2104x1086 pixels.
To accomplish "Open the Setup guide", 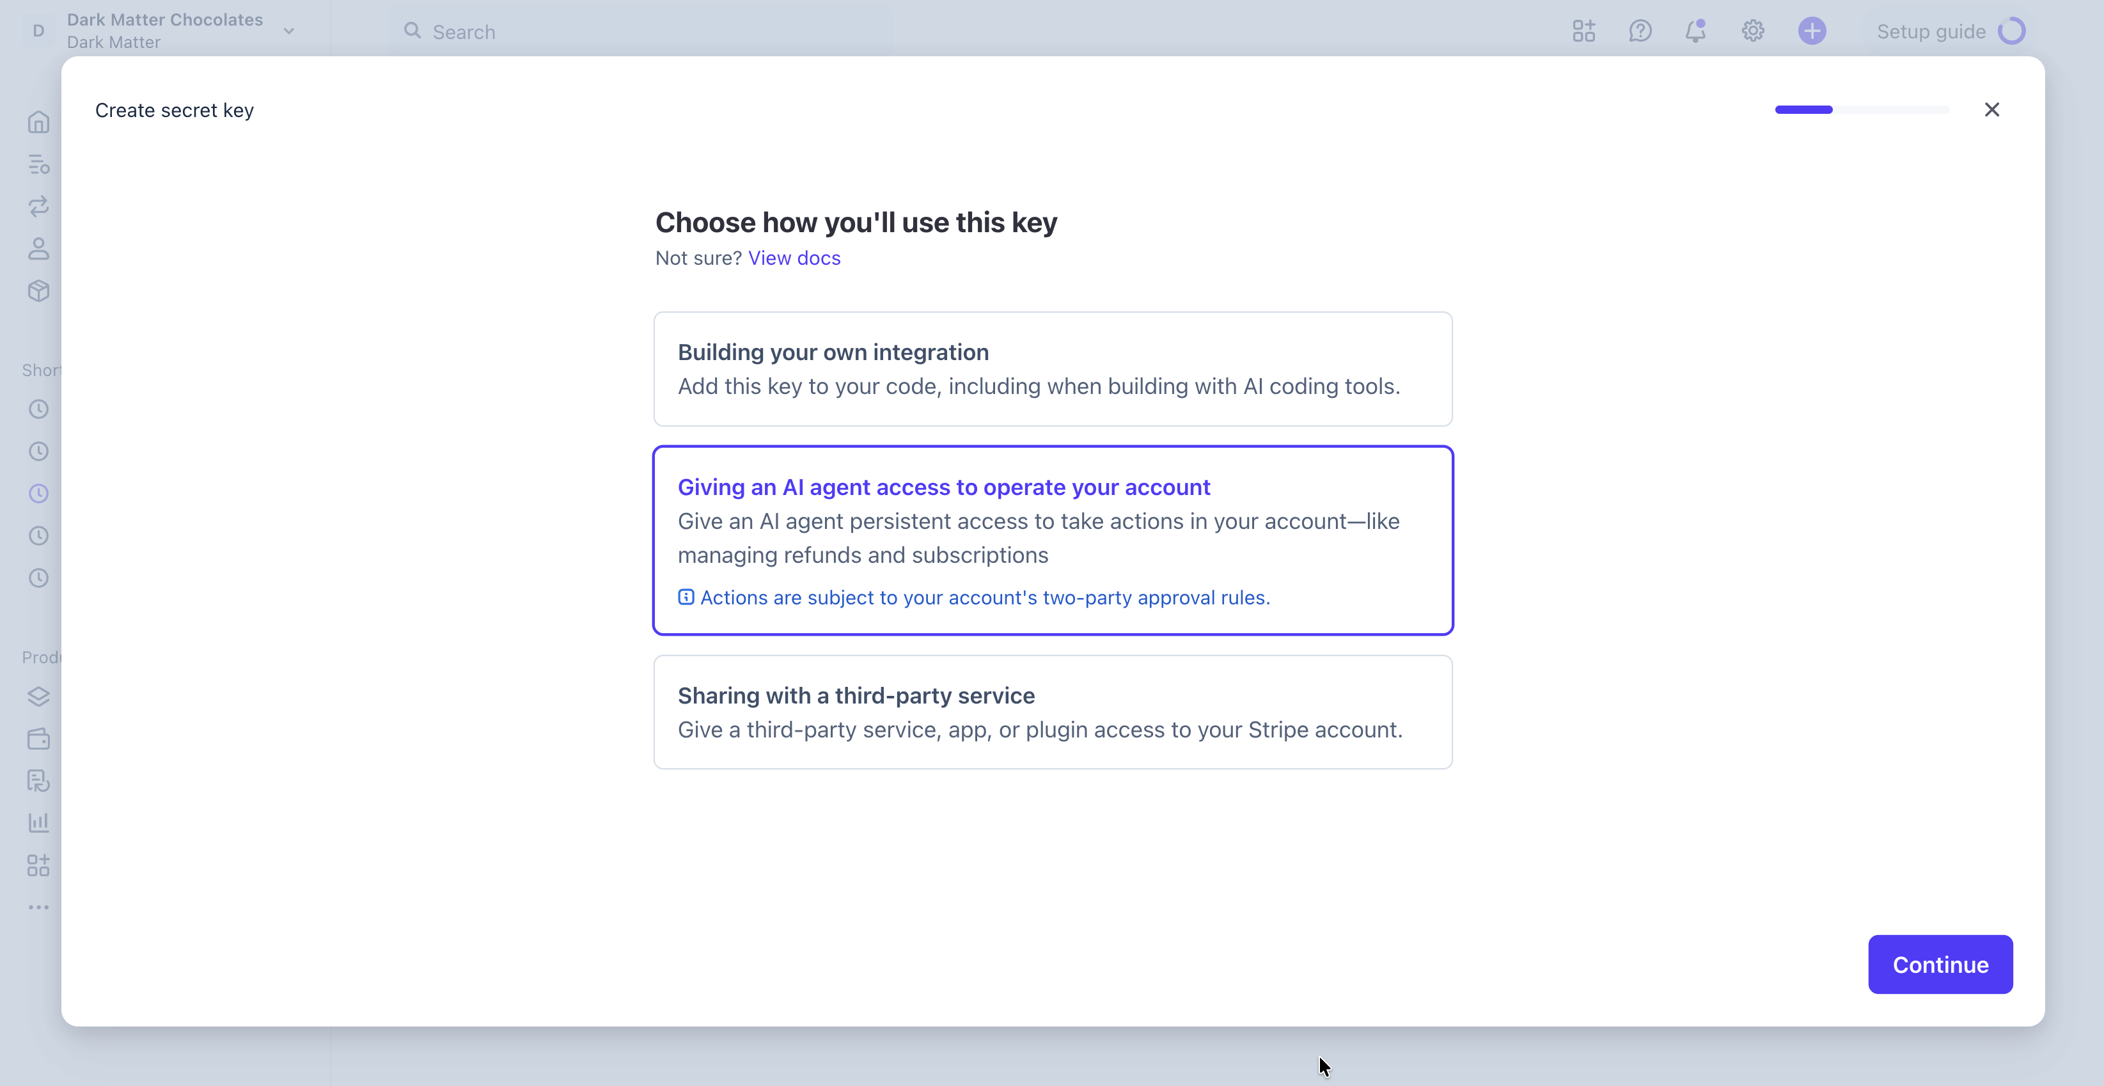I will tap(1951, 31).
